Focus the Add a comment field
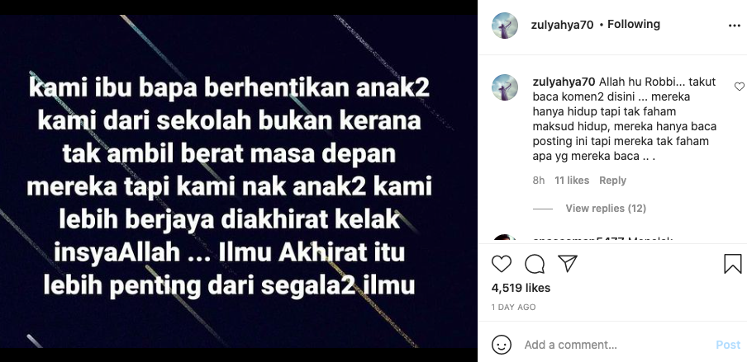 [615, 345]
